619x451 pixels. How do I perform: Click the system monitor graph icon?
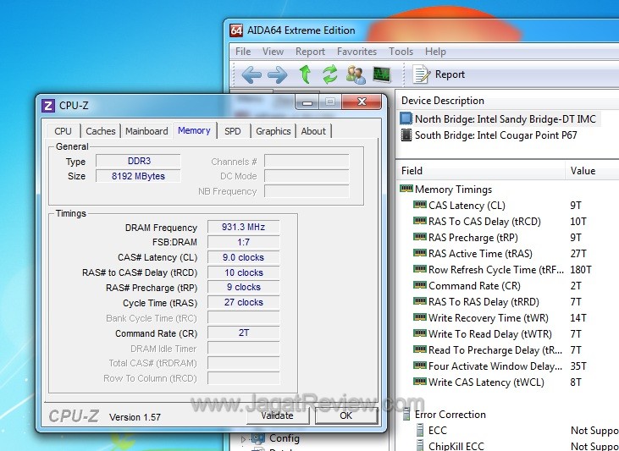[x=382, y=74]
